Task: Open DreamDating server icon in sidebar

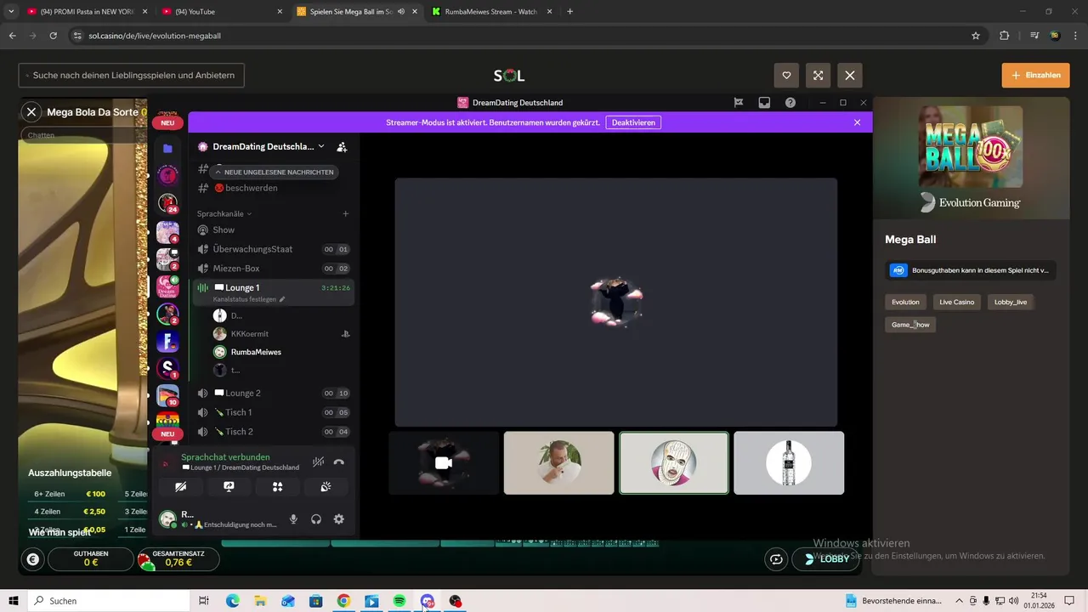Action: point(167,286)
